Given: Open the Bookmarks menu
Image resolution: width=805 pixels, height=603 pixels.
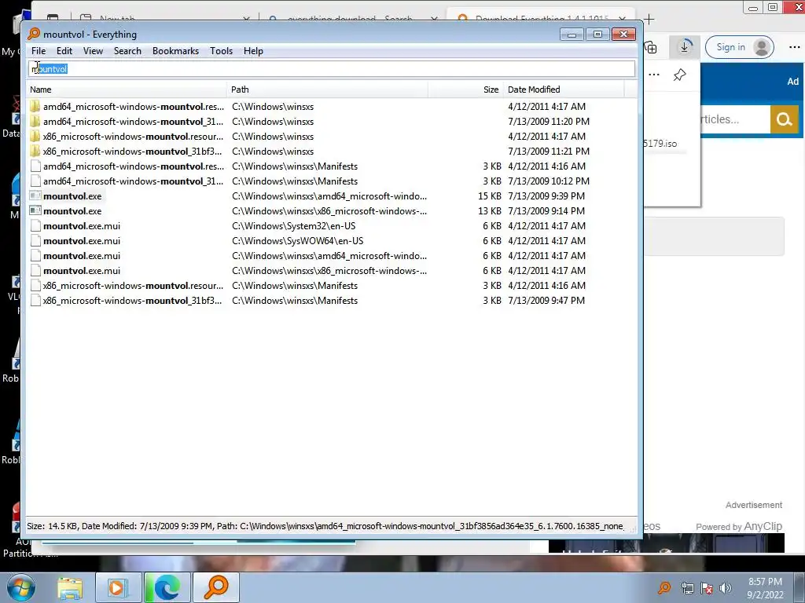Looking at the screenshot, I should pyautogui.click(x=175, y=51).
